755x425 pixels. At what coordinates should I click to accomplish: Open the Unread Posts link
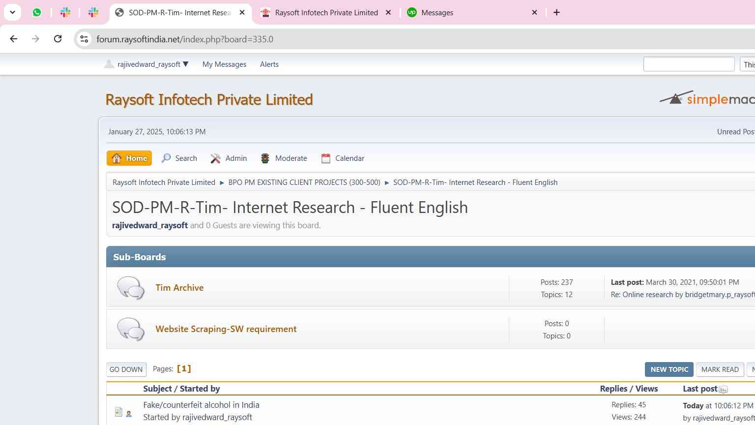[736, 131]
